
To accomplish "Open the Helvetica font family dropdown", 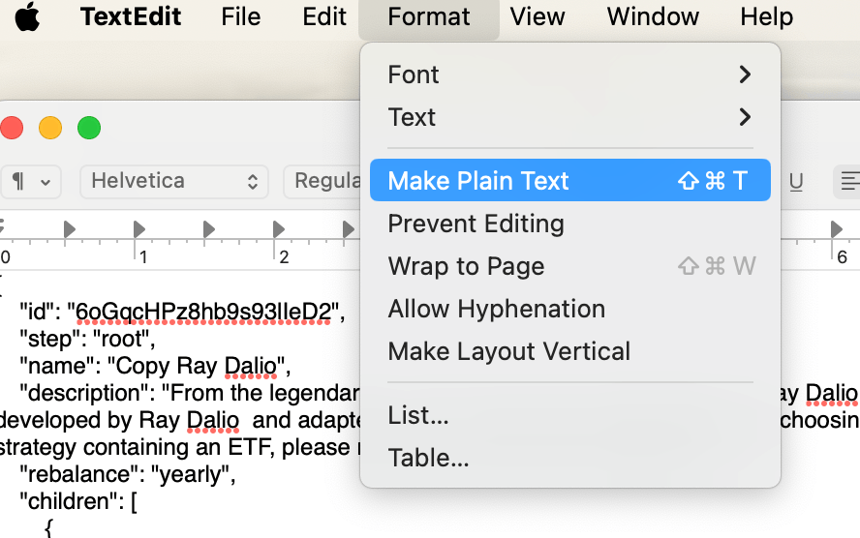I will click(x=174, y=181).
